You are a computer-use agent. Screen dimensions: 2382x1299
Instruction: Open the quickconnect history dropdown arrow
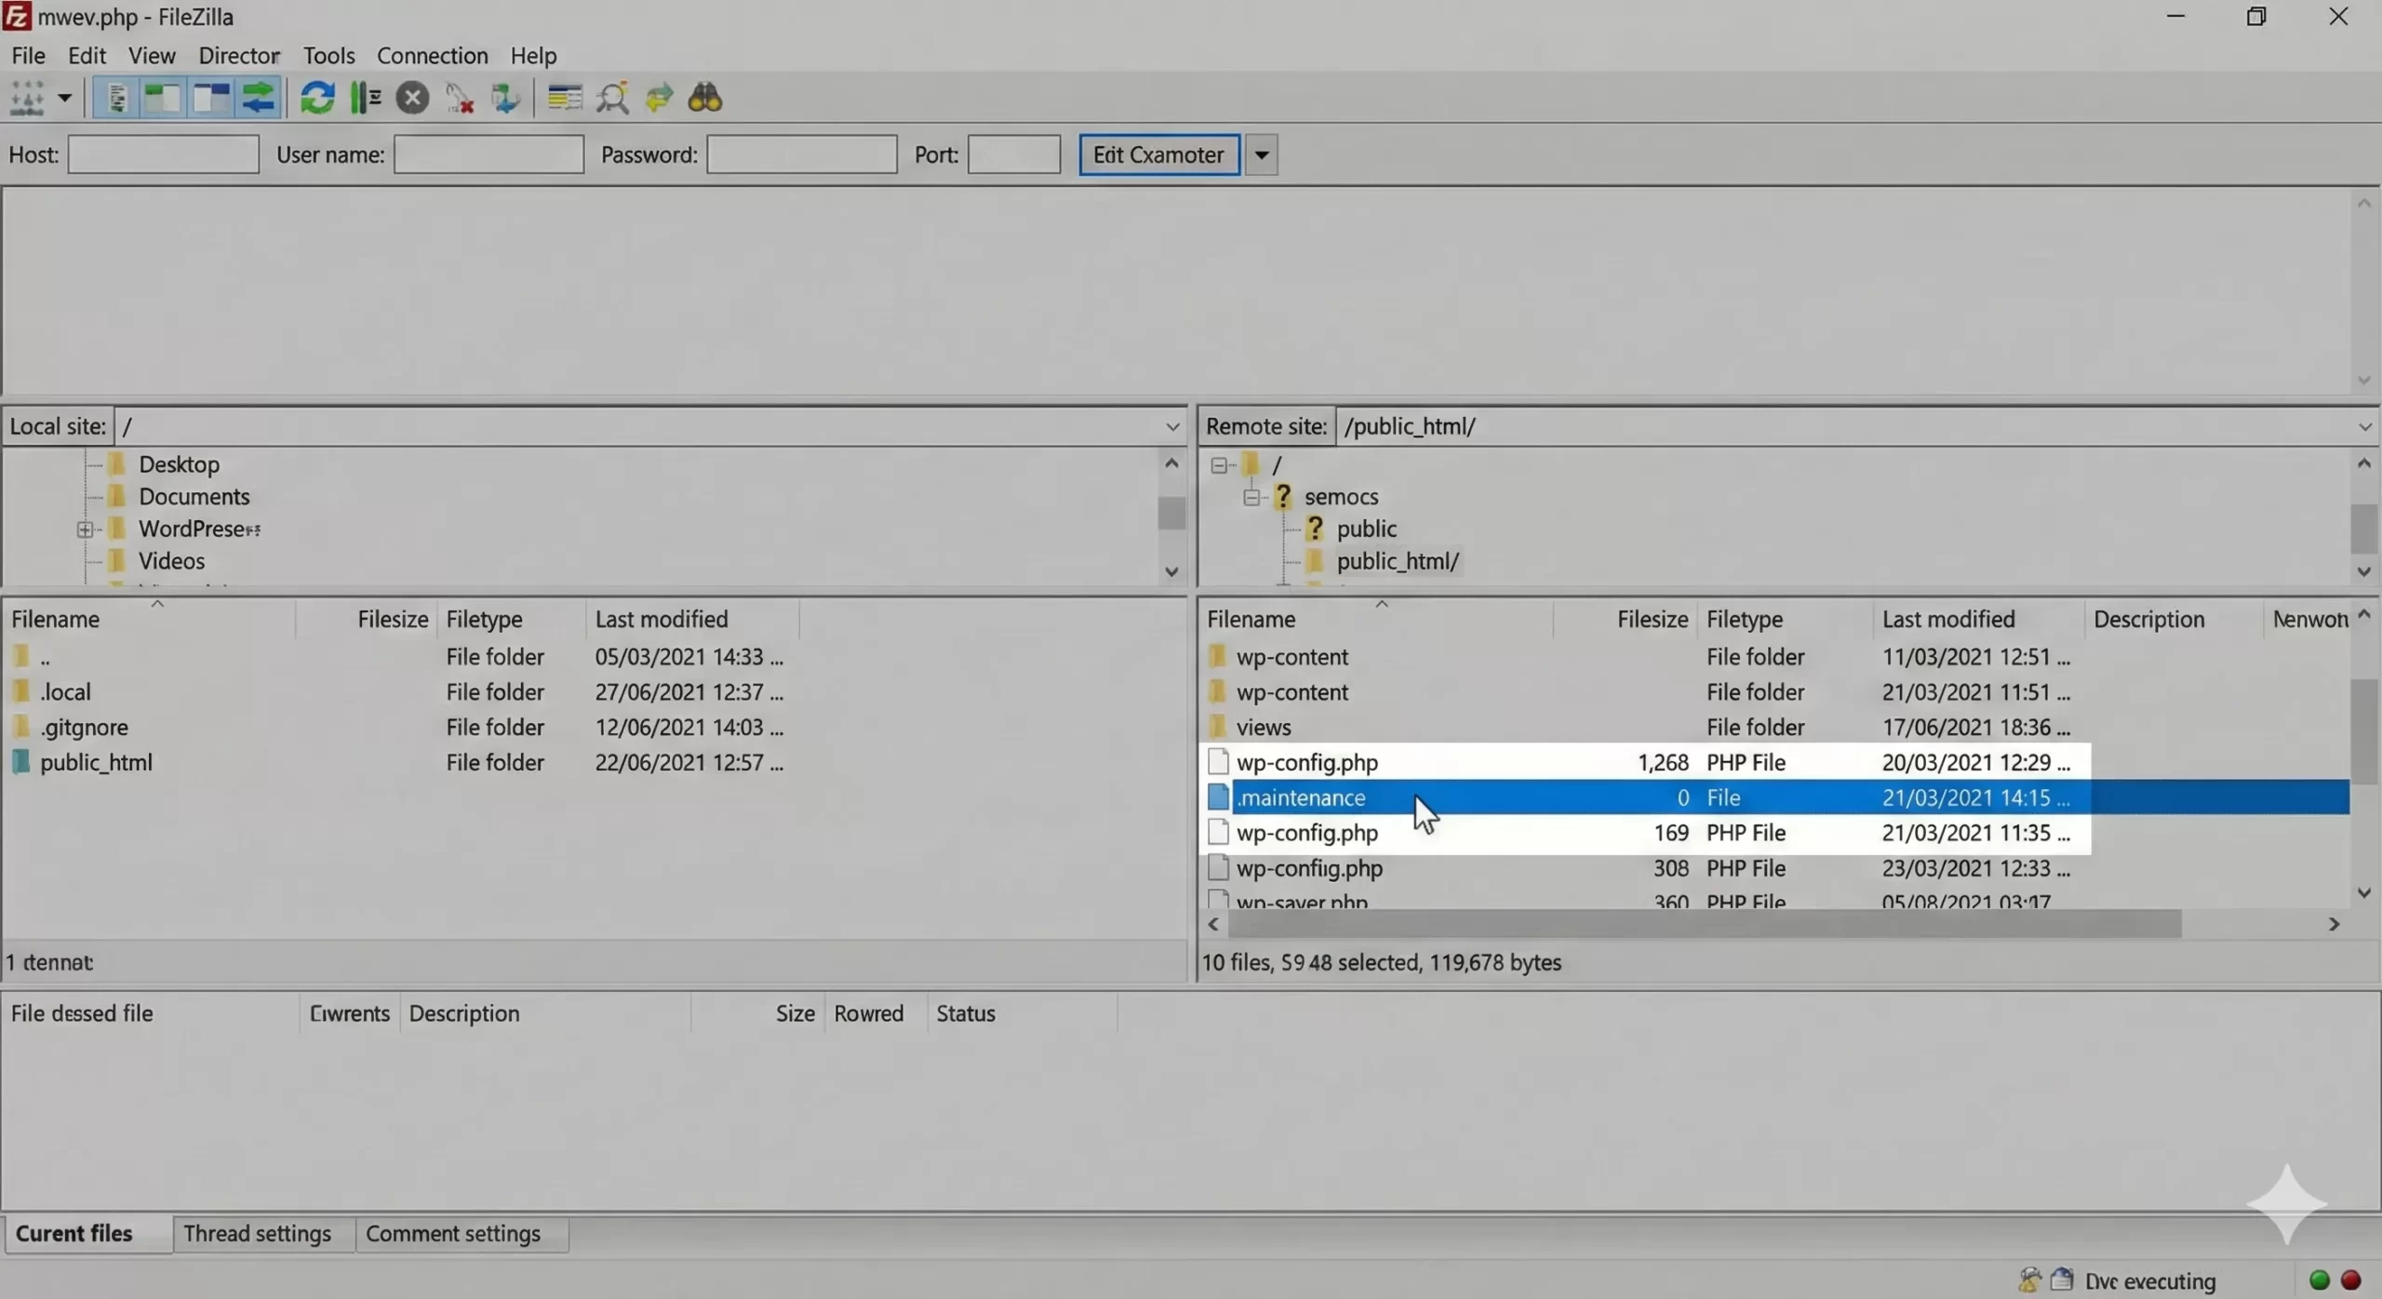click(x=1261, y=154)
